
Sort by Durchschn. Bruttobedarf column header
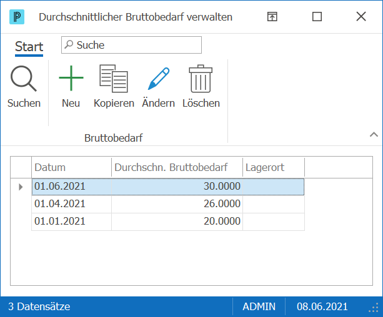pyautogui.click(x=177, y=167)
